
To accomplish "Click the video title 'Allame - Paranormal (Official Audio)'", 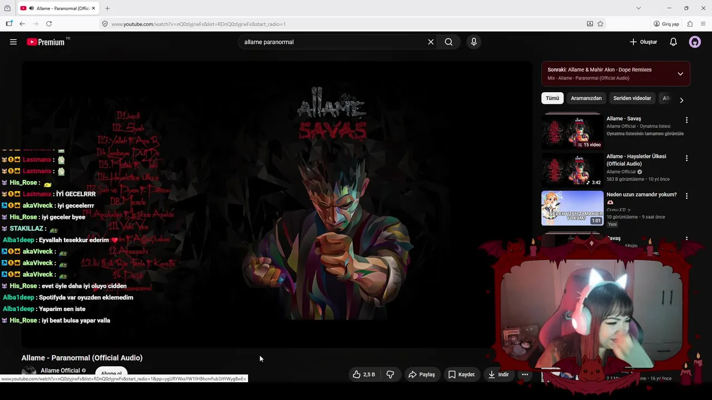I will click(x=82, y=358).
